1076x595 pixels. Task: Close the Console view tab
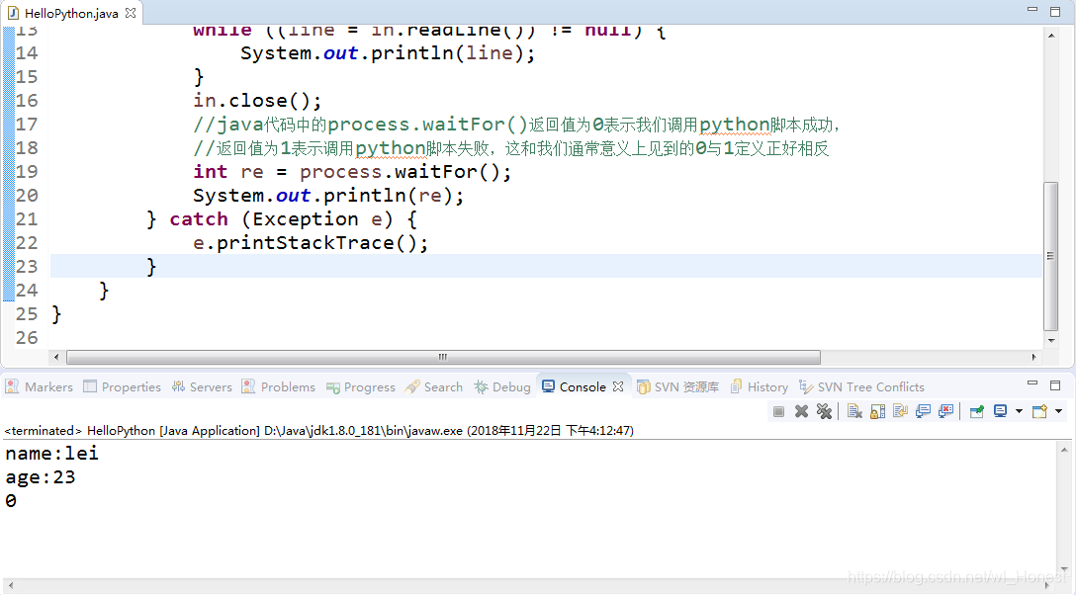618,386
